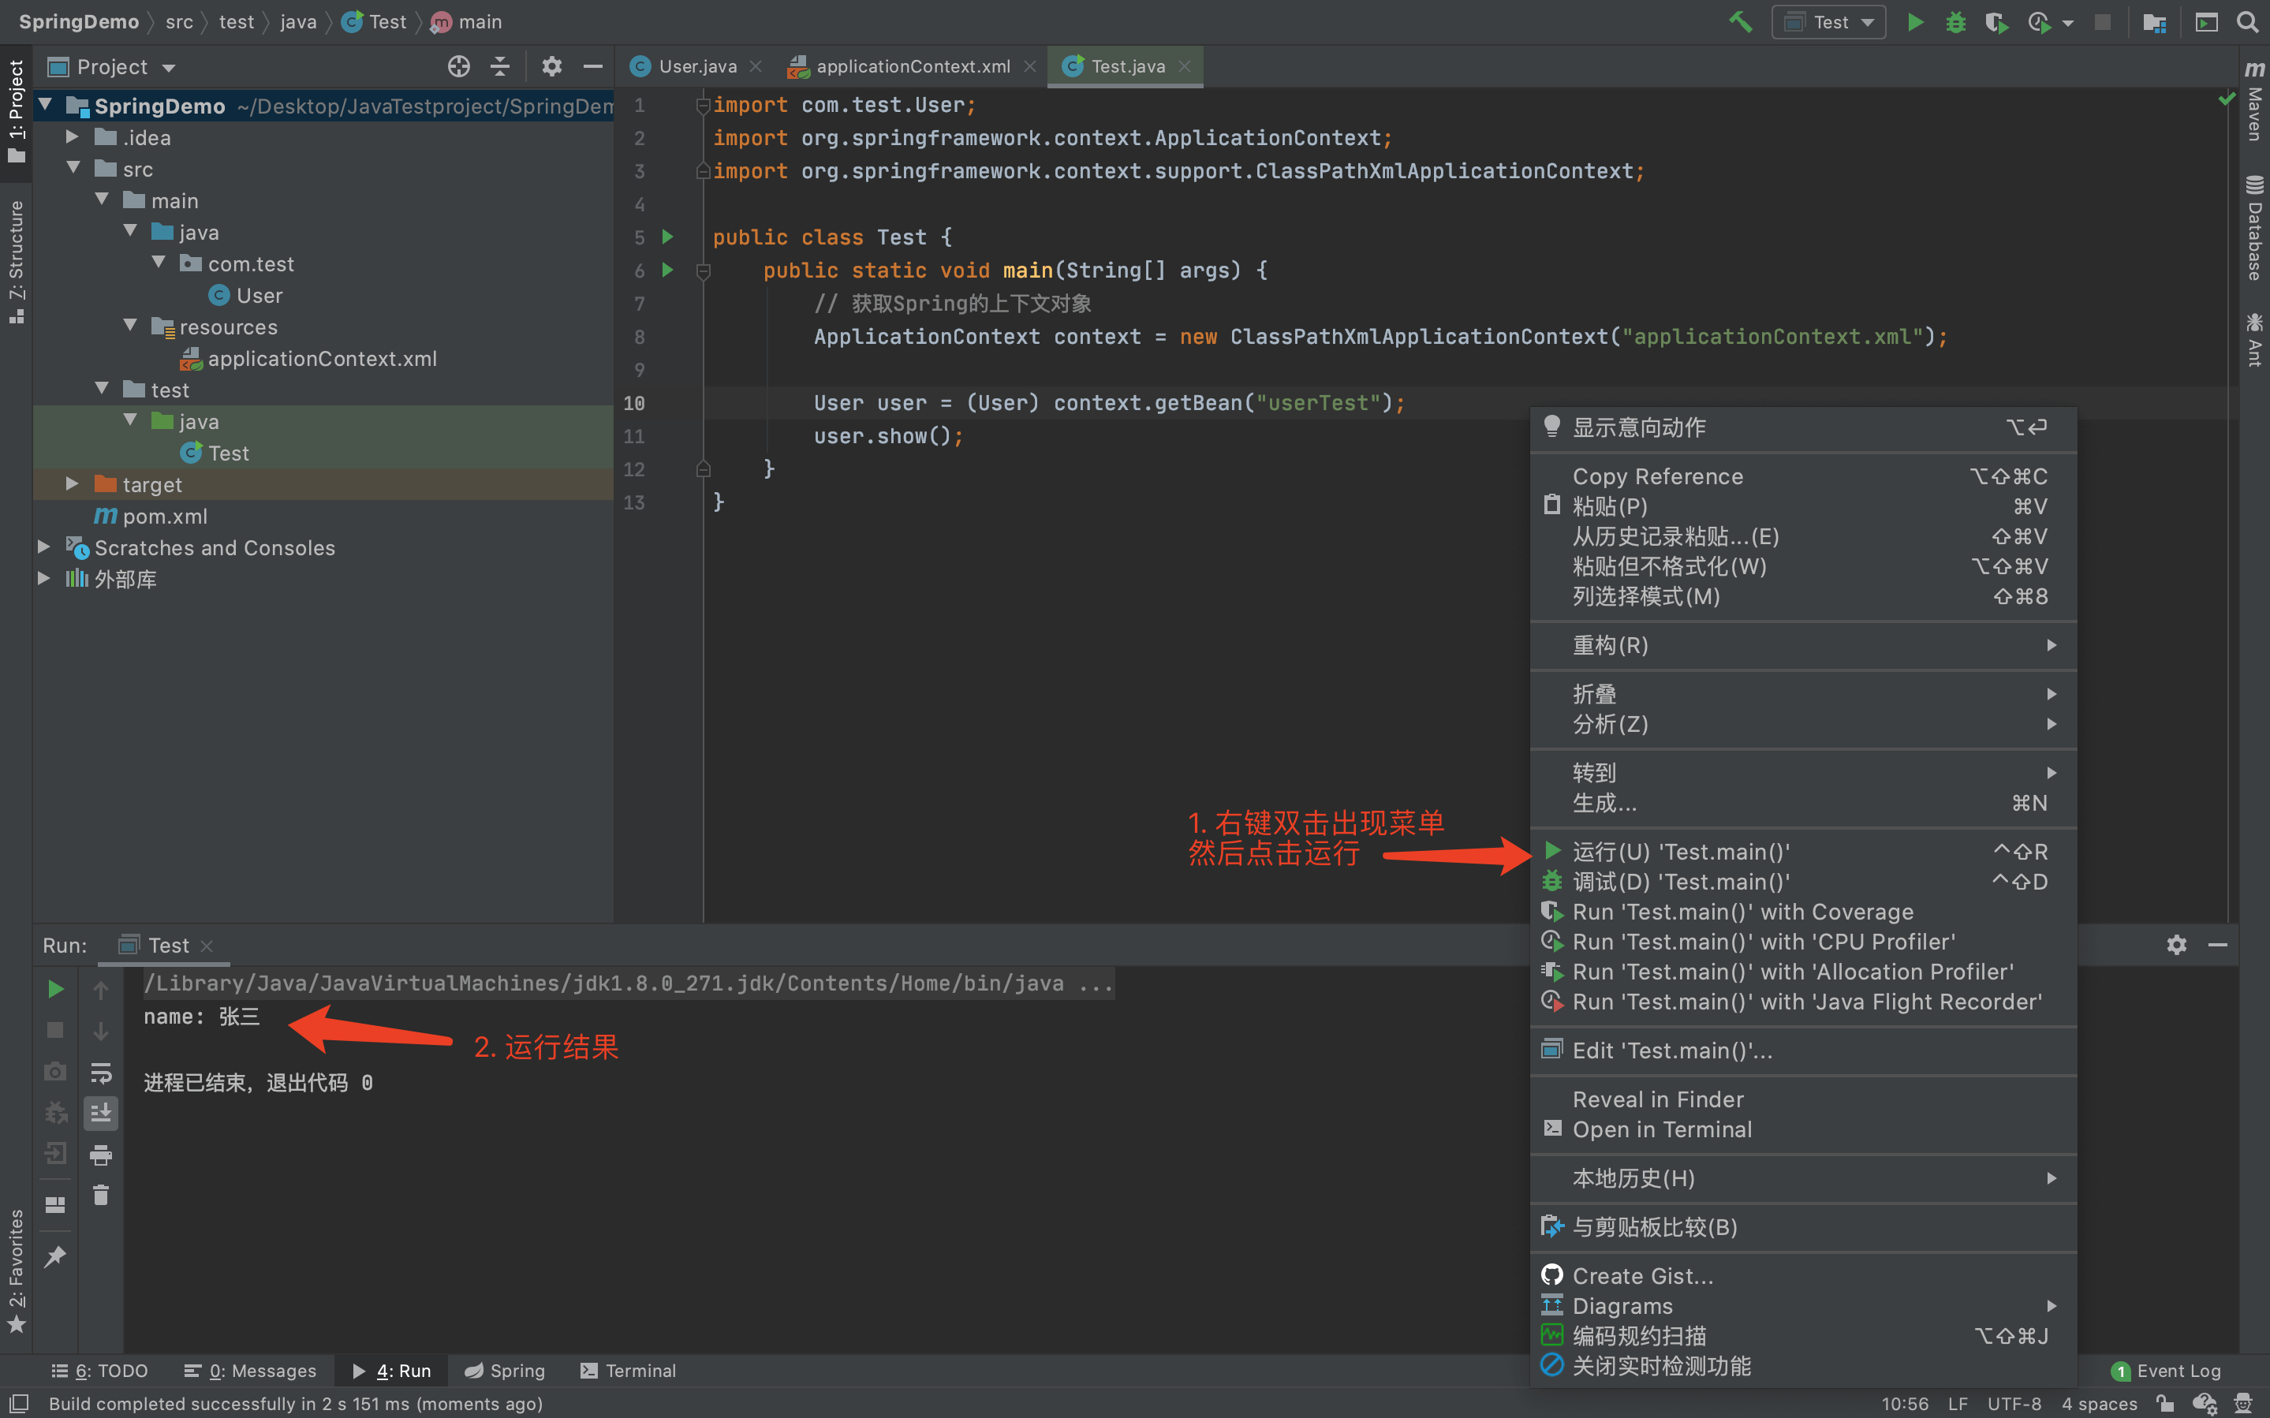
Task: Hide the Project panel with minimize icon
Action: coord(592,66)
